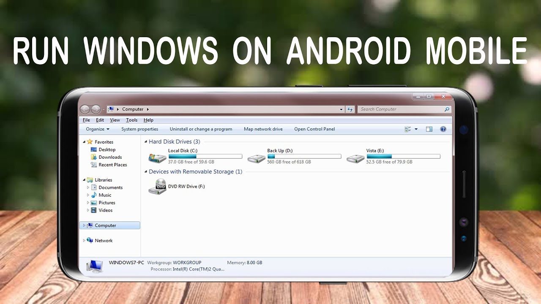
Task: Expand the Documents library arrow
Action: tap(88, 187)
